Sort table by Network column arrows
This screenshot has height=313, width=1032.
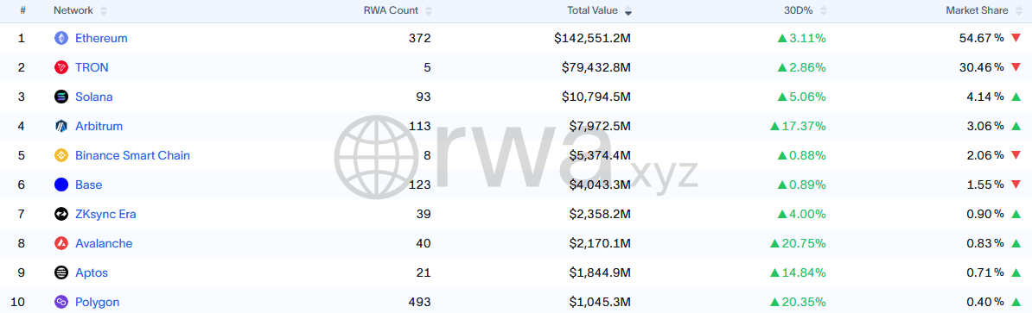(x=104, y=10)
